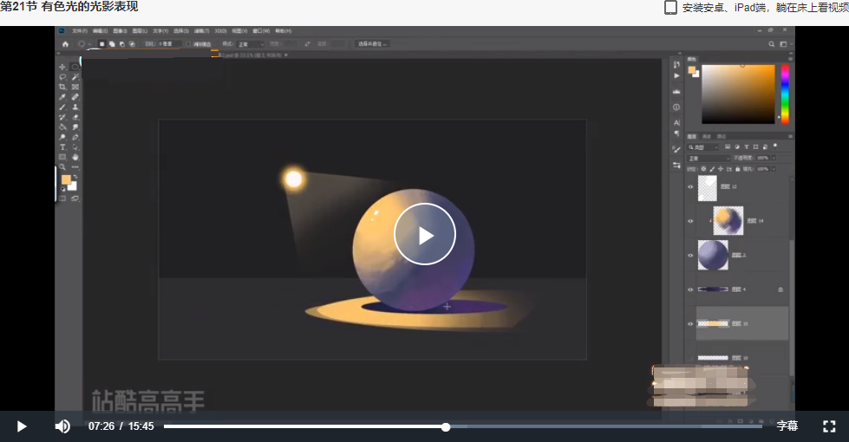The width and height of the screenshot is (849, 442).
Task: Toggle visibility of layer 12
Action: 690,186
